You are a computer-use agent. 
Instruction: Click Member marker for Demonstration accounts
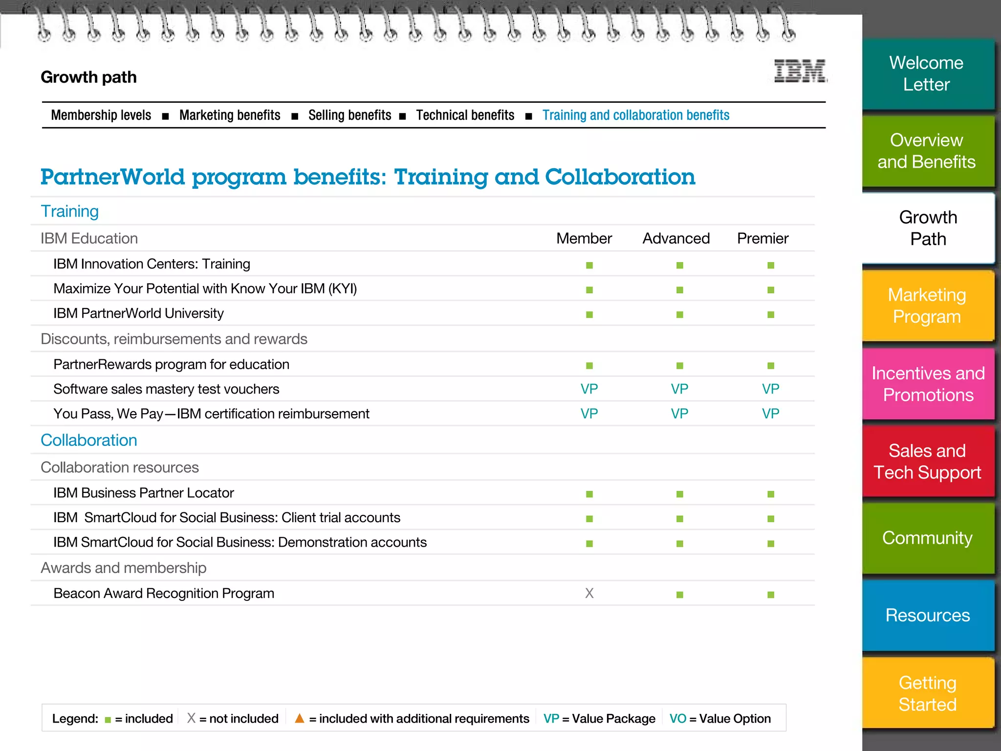pos(589,544)
